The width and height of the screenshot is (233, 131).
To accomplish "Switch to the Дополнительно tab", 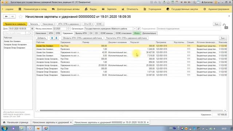I will 149,33.
